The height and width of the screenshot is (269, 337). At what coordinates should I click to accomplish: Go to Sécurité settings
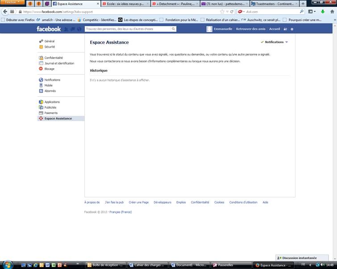click(x=50, y=47)
